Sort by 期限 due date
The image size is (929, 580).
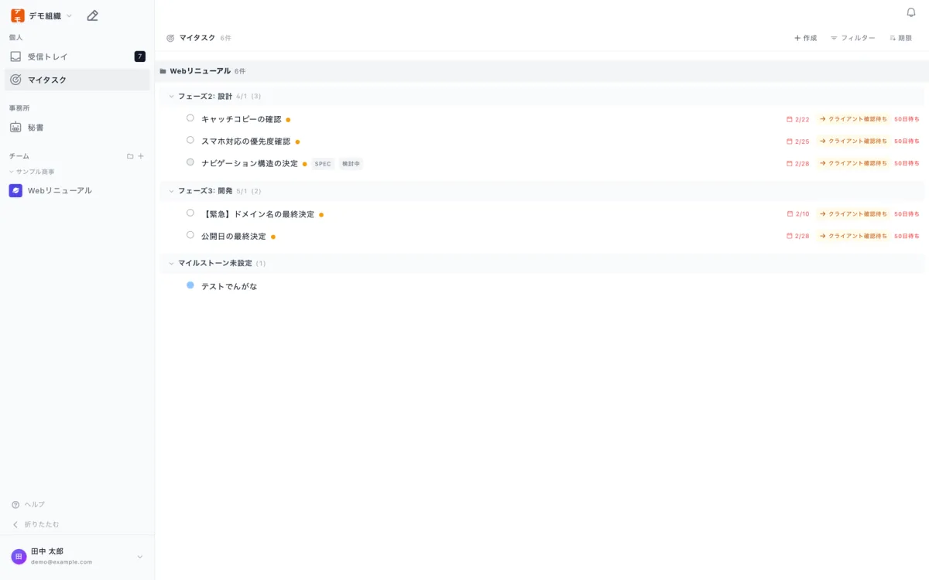900,38
